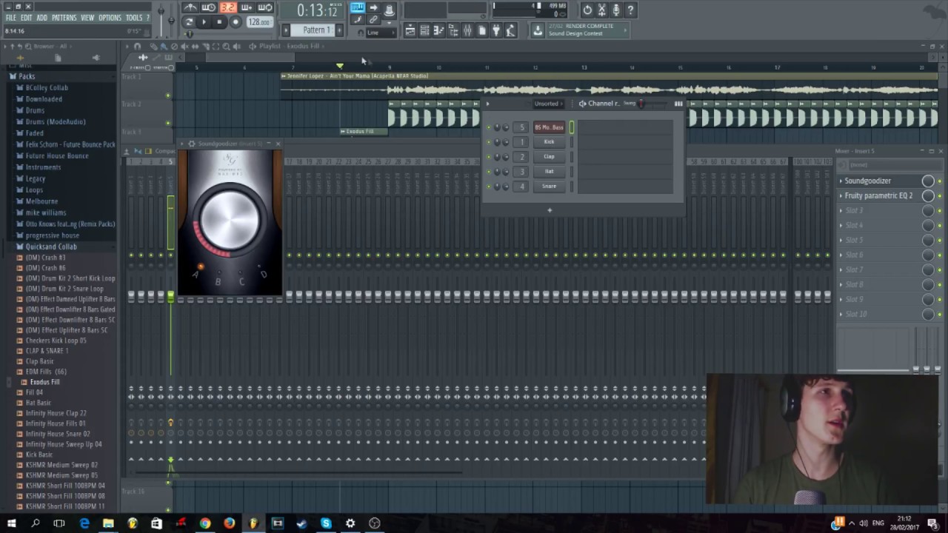The height and width of the screenshot is (533, 948).
Task: Show the Playlist window icon in toolbar
Action: click(410, 30)
